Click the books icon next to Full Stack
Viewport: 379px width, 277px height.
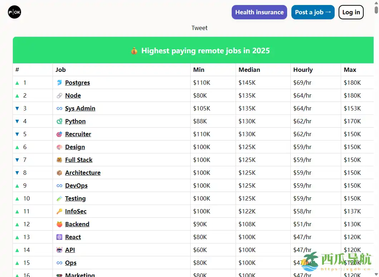coord(59,160)
